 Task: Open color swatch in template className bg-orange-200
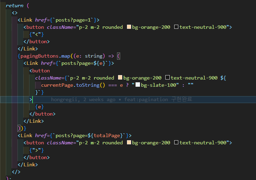[x=120, y=77]
